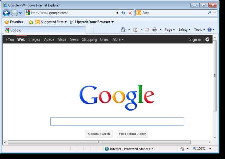The width and height of the screenshot is (225, 159).
Task: Click the Read Mail icon
Action: pos(147,30)
